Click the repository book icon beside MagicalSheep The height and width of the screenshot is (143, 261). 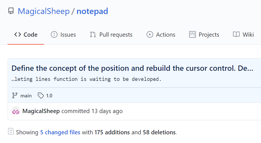[11, 11]
